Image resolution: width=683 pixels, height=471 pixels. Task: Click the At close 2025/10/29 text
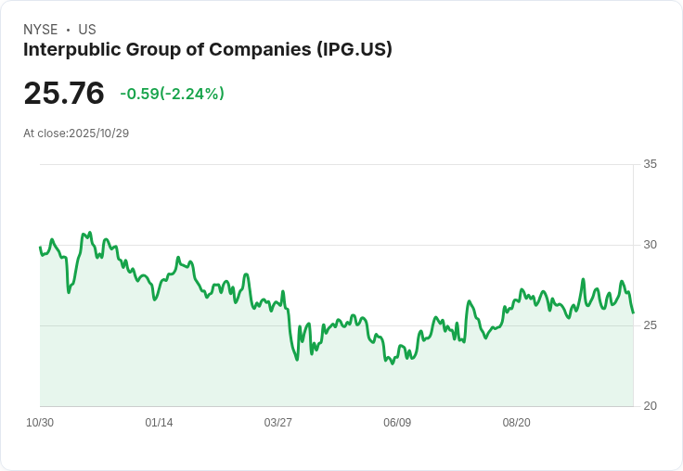point(76,134)
